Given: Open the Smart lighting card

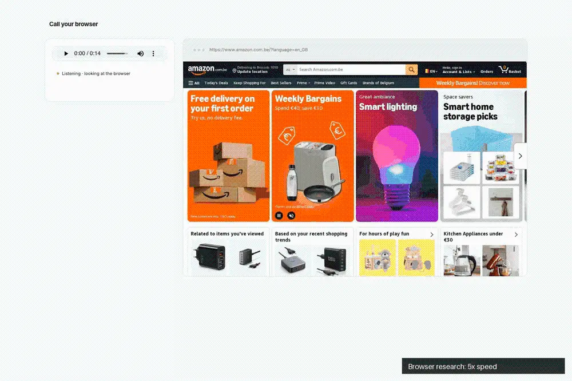Looking at the screenshot, I should pyautogui.click(x=397, y=156).
